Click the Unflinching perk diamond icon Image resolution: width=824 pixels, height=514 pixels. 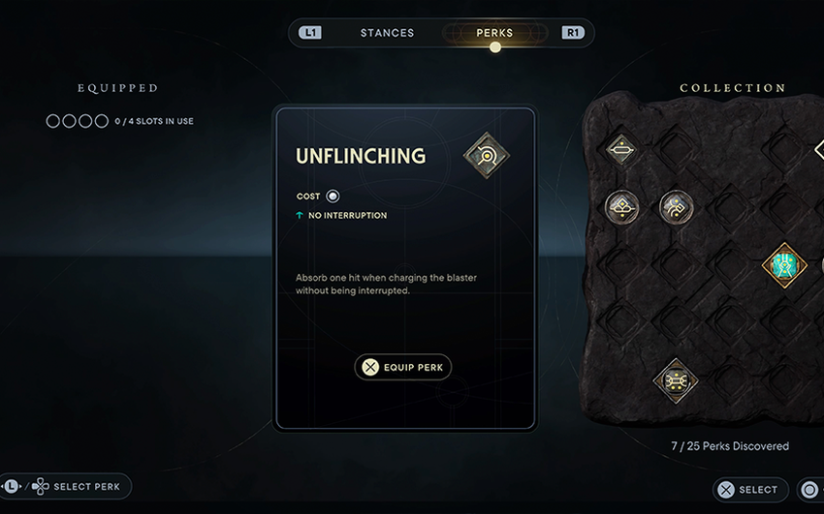pos(486,155)
